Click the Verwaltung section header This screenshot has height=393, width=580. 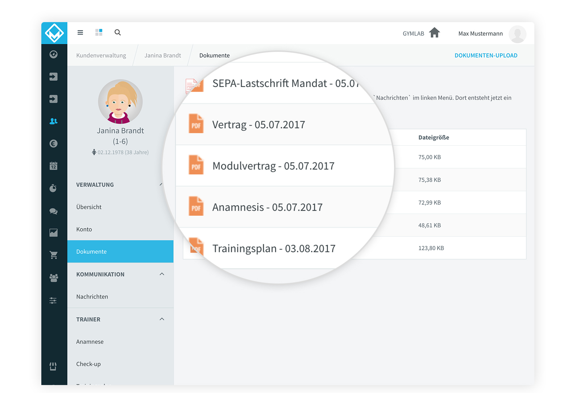pyautogui.click(x=95, y=185)
